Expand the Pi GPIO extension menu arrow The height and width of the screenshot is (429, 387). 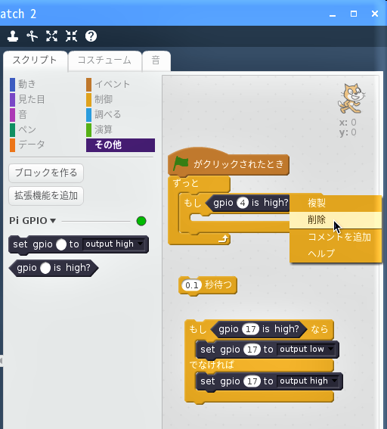coord(53,220)
